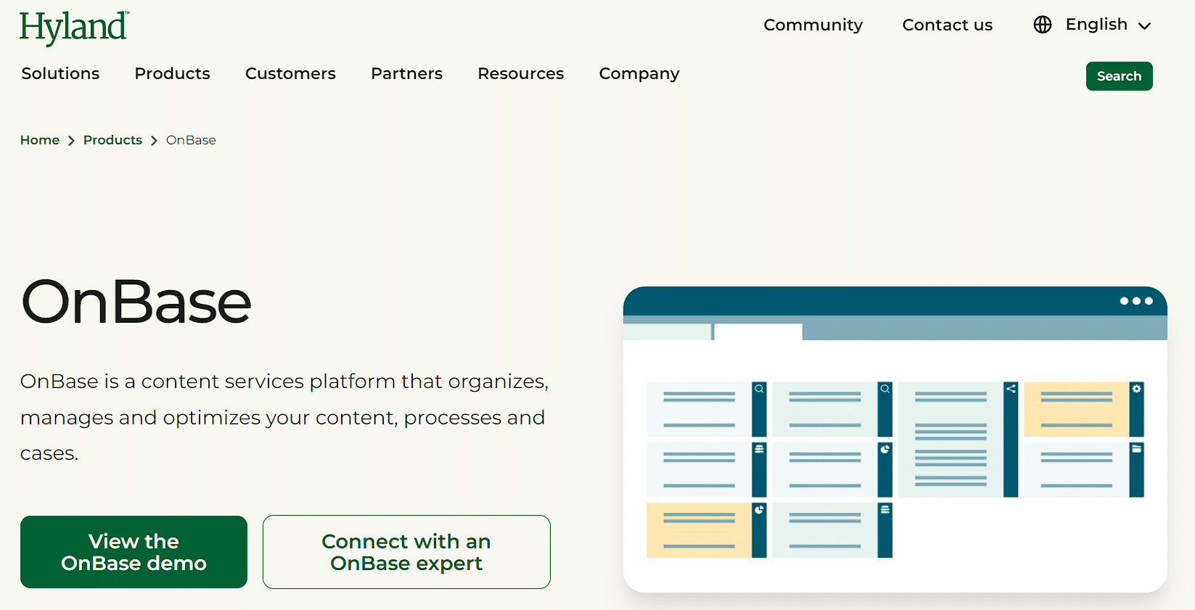Viewport: 1195px width, 610px height.
Task: Click View the OnBase demo button
Action: click(x=134, y=552)
